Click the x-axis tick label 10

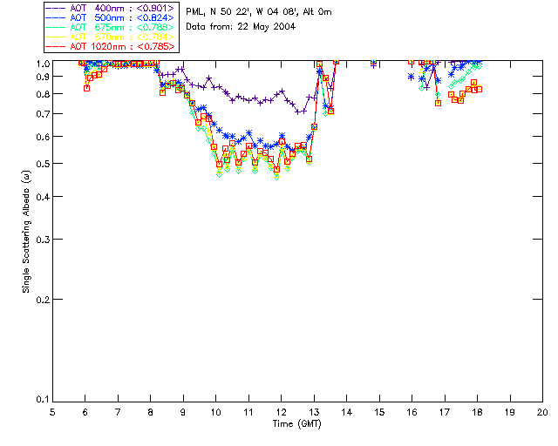pyautogui.click(x=215, y=412)
